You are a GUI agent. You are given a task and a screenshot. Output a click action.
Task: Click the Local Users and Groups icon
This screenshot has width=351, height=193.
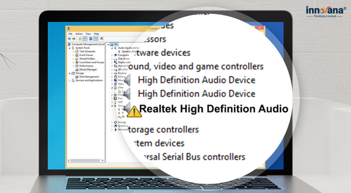coord(77,62)
